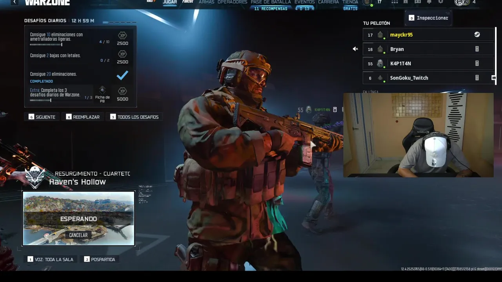Open the grid menu icon in top bar

395,2
